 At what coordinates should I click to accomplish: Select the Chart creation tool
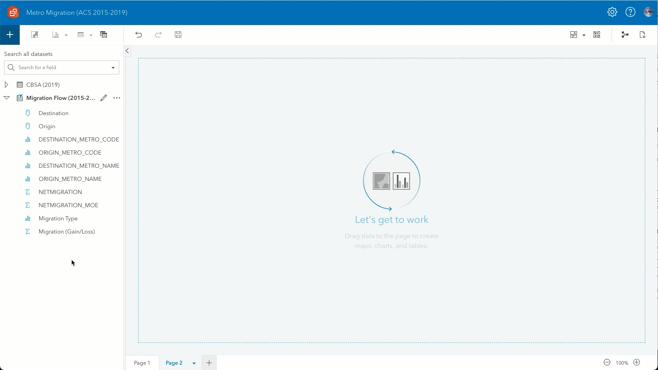(56, 35)
